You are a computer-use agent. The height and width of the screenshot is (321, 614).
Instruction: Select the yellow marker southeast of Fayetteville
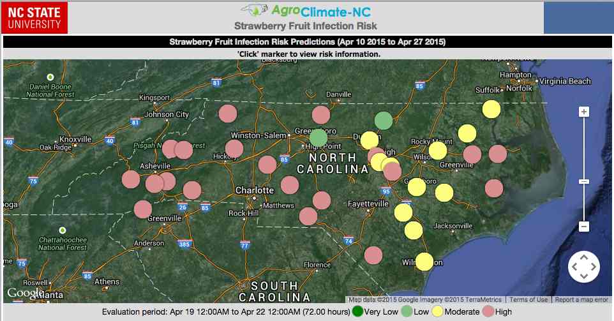(x=403, y=213)
